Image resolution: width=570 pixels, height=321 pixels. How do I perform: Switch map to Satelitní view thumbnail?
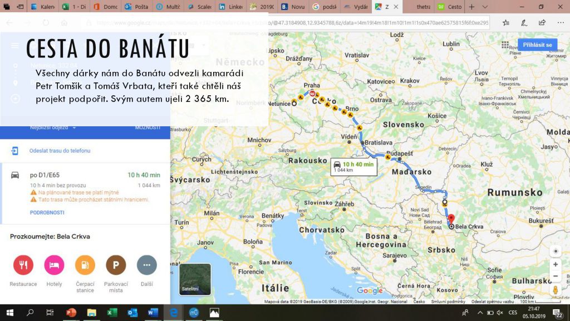195,279
